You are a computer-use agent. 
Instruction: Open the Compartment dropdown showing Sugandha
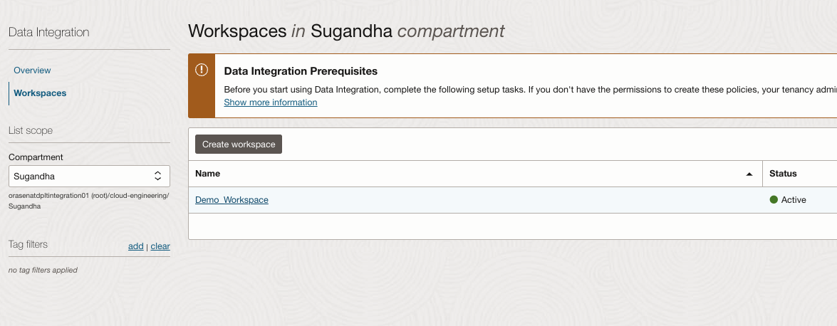[89, 176]
